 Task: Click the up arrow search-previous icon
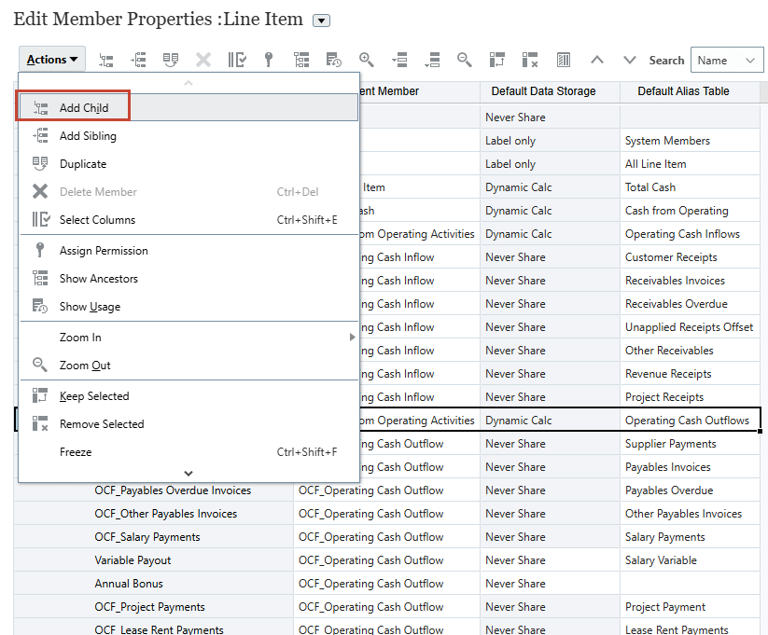tap(597, 61)
